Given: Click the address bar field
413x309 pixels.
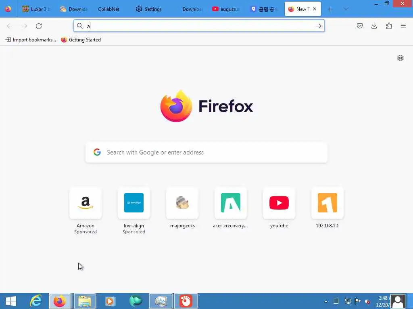Looking at the screenshot, I should pyautogui.click(x=199, y=26).
